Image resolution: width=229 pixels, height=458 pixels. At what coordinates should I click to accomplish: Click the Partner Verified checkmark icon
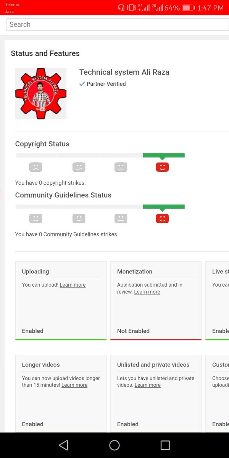tap(82, 84)
